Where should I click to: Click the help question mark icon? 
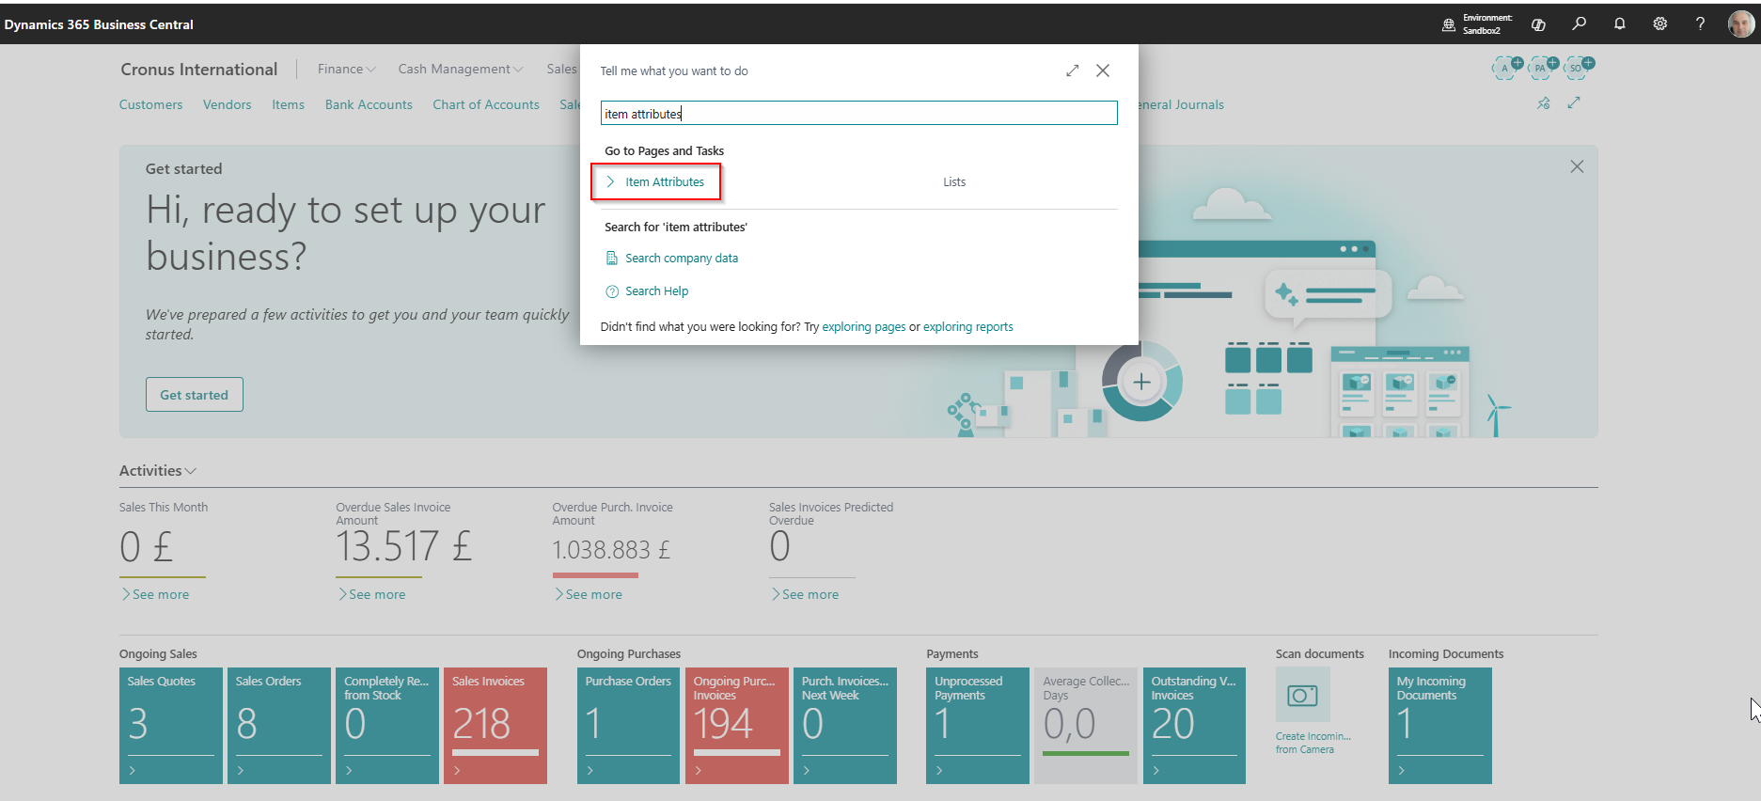(x=1700, y=24)
